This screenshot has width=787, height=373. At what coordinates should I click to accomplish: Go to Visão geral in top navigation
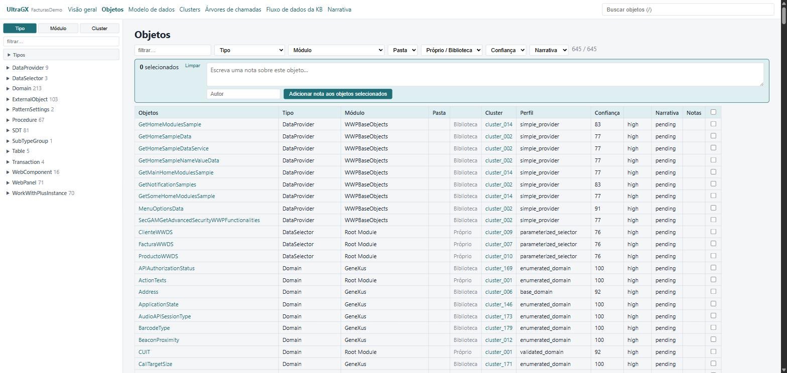(82, 10)
